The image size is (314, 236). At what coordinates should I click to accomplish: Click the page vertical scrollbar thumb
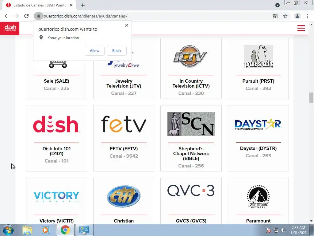click(x=311, y=98)
